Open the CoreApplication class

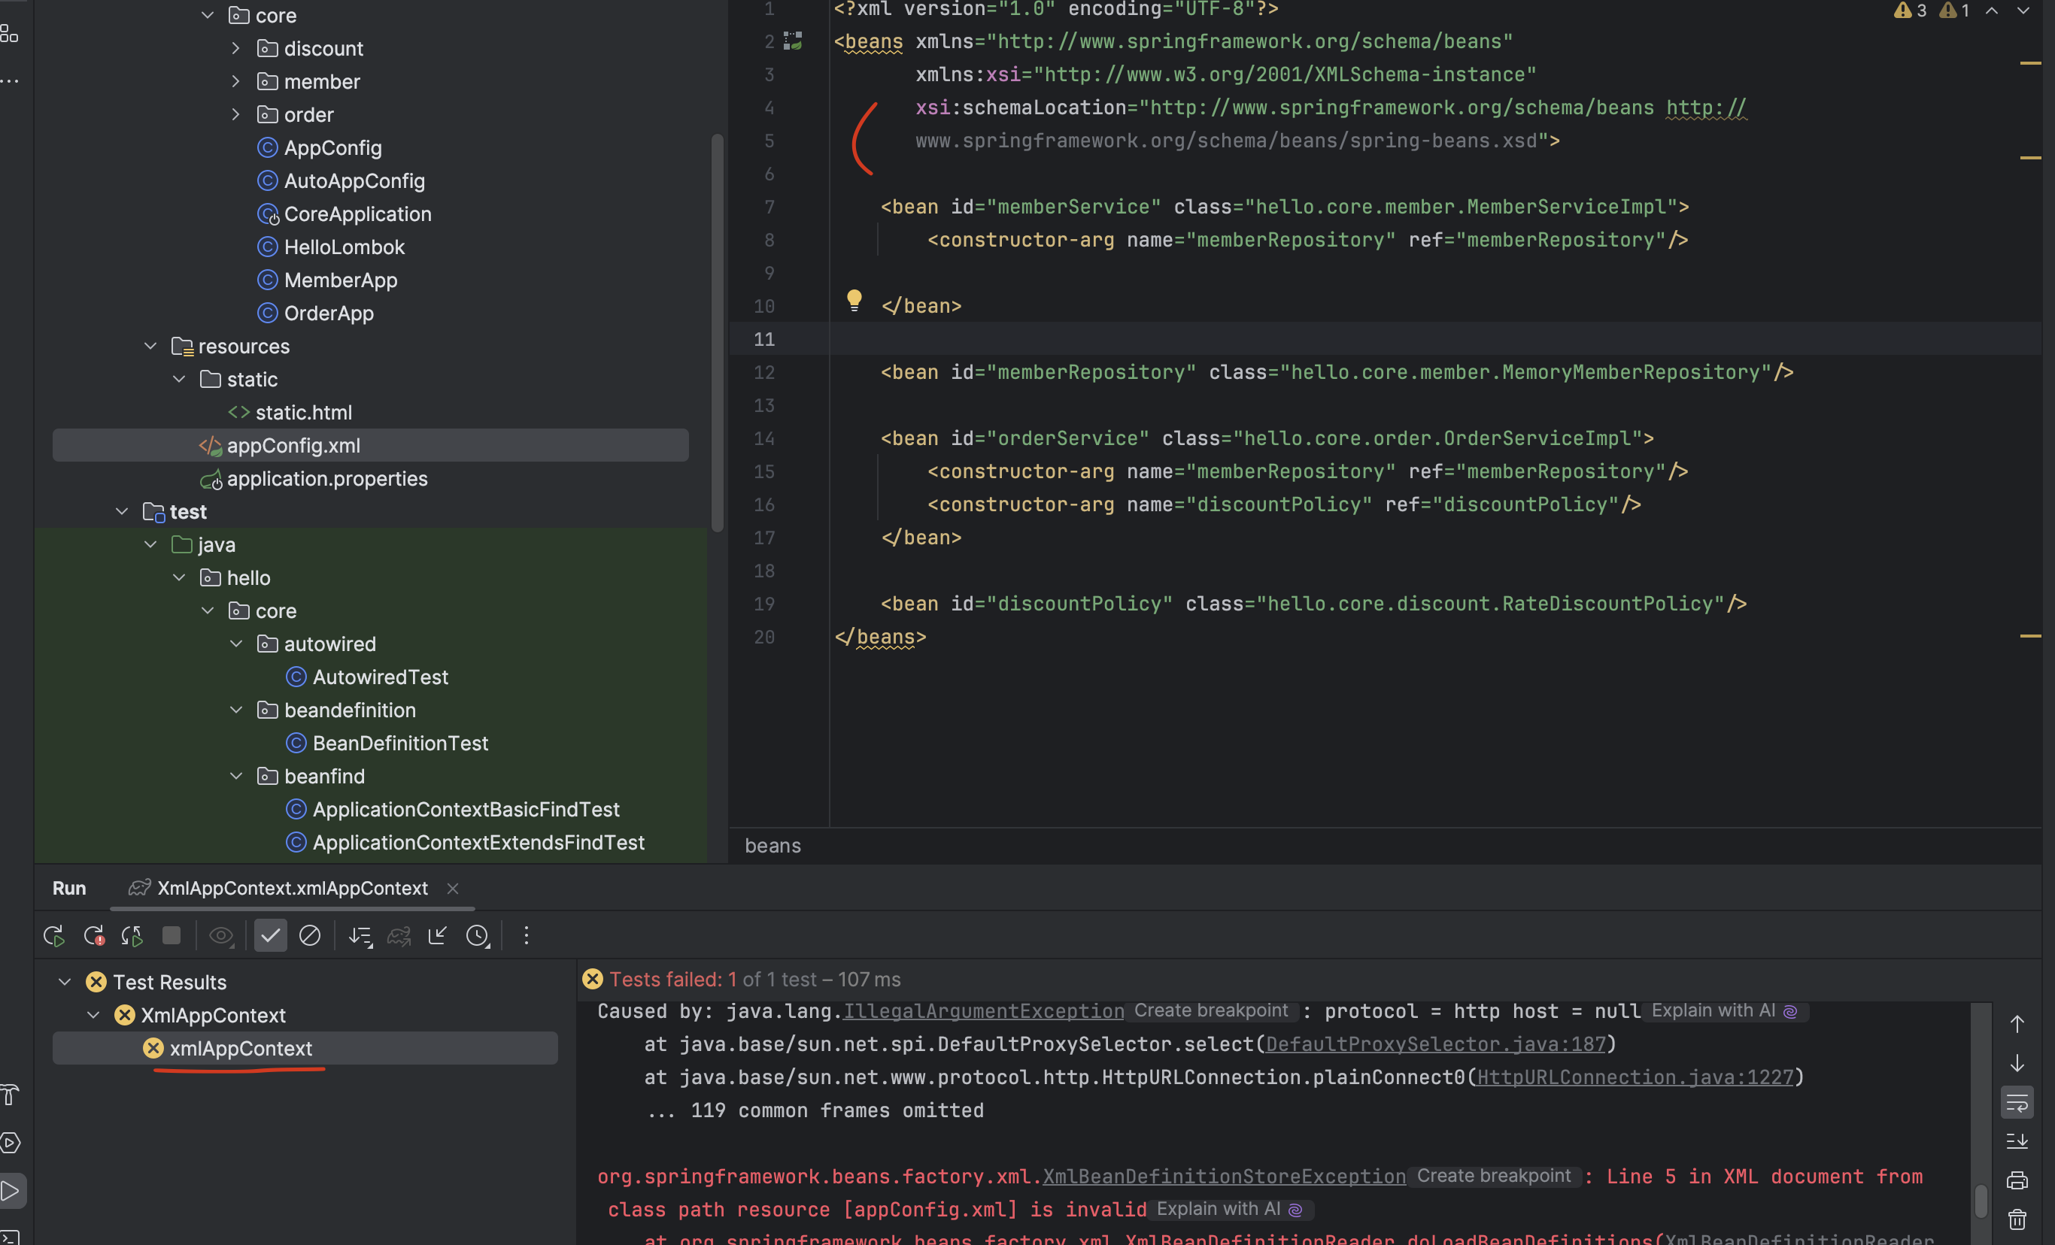click(x=358, y=214)
